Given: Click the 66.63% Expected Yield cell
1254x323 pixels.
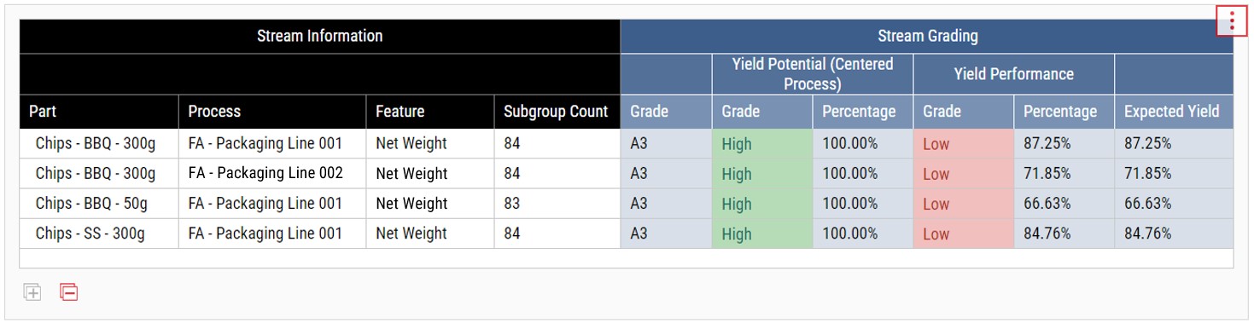Looking at the screenshot, I should (1174, 204).
